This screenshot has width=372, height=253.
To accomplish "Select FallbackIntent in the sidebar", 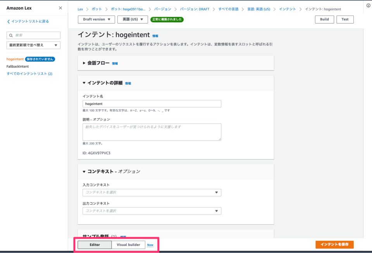I will tap(17, 66).
